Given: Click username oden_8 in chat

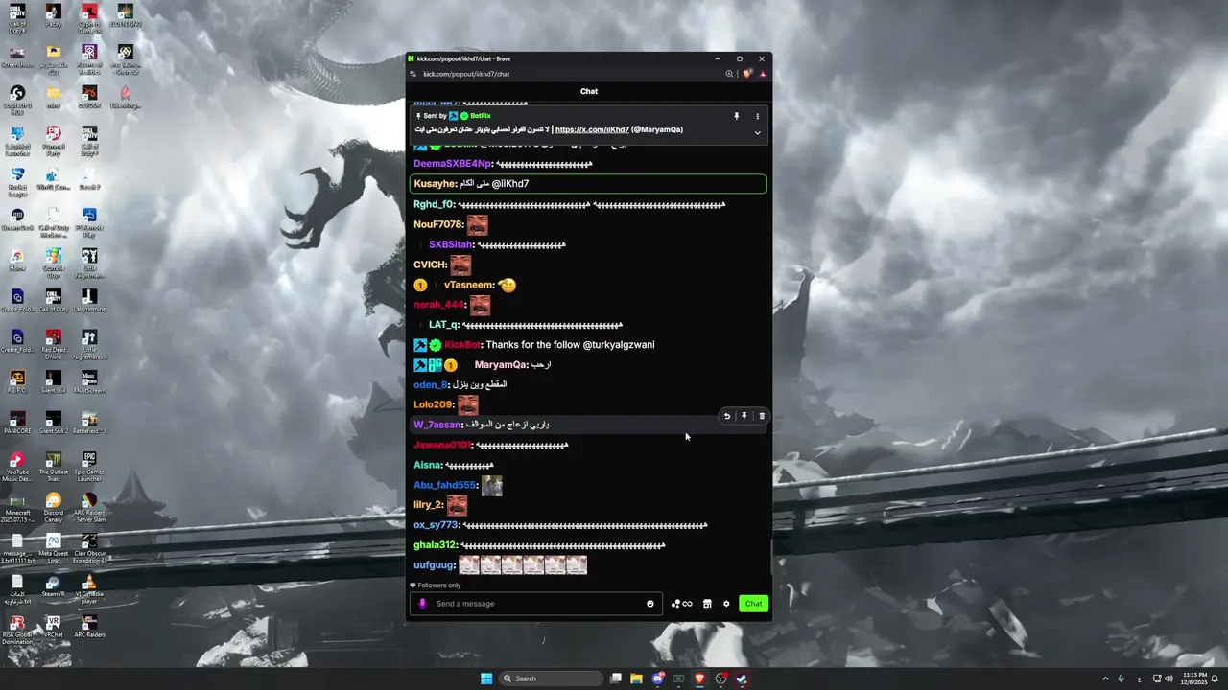Looking at the screenshot, I should point(431,385).
